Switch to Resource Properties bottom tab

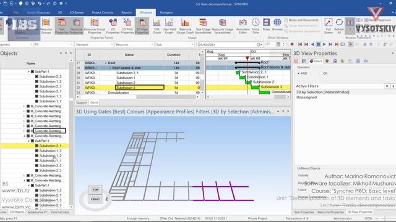(330, 212)
